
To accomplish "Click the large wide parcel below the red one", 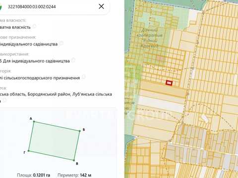I will tap(163, 89).
